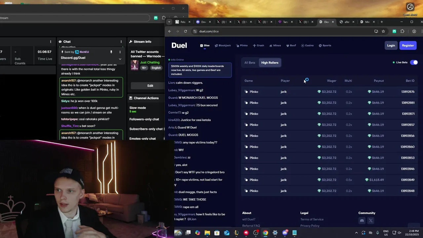Screen dimensions: 423x238
Task: Open the Chrome tab search dropdown
Action: coord(169,22)
